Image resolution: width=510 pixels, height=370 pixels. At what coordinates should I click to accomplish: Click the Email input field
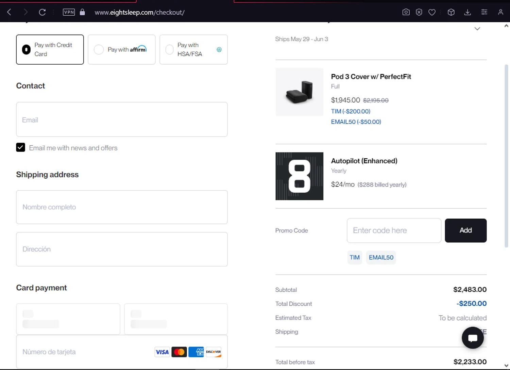click(x=122, y=119)
